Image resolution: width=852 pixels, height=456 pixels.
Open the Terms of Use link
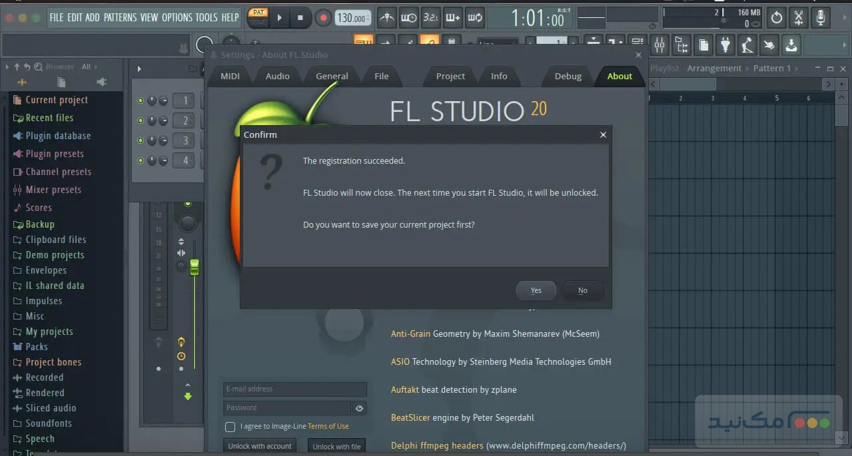328,426
